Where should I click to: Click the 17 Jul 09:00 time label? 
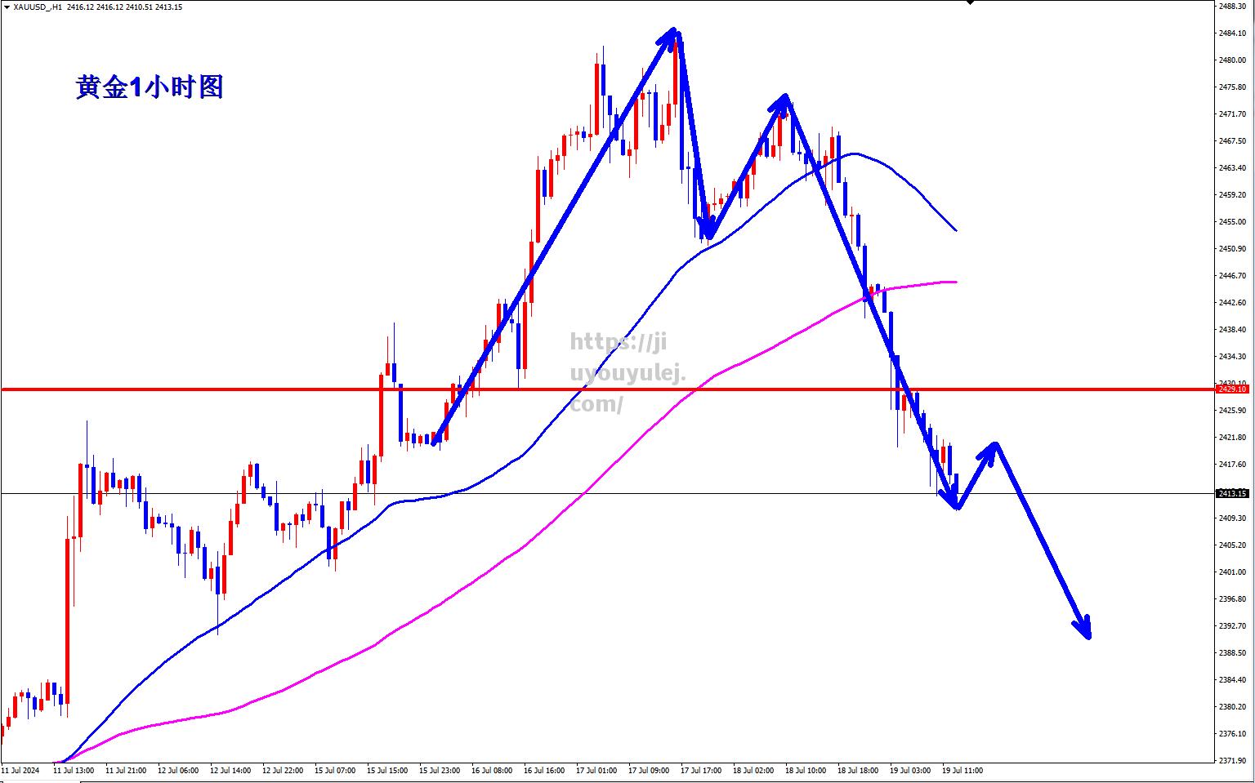click(x=649, y=770)
